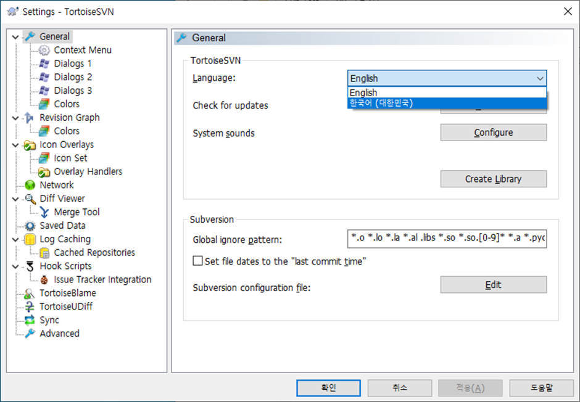580x402 pixels.
Task: Click the Dialogs 1 icon
Action: 44,64
